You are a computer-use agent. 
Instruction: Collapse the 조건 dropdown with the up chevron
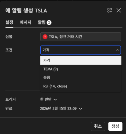tap(117, 50)
